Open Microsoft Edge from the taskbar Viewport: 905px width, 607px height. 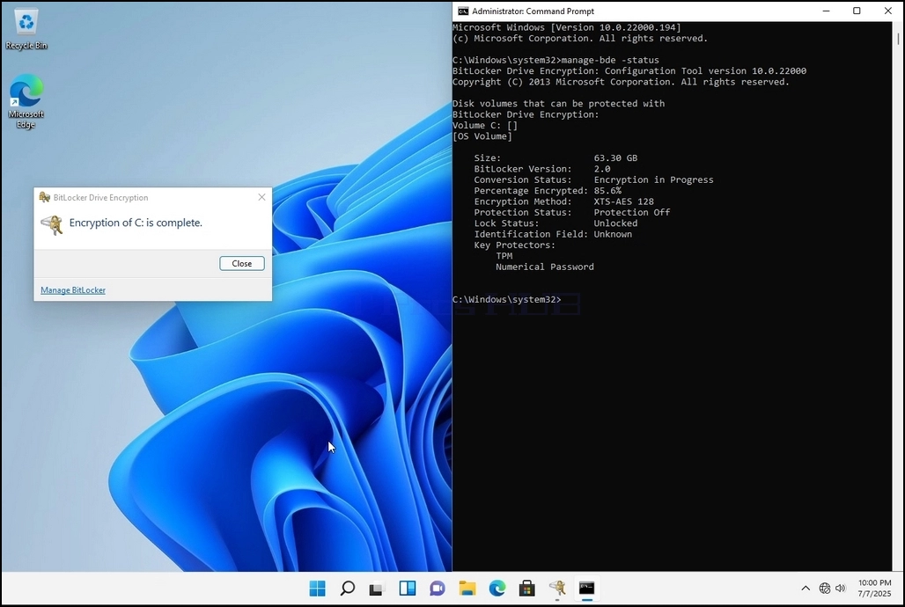point(497,588)
